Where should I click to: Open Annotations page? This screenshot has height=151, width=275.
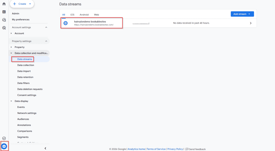pos(24,125)
